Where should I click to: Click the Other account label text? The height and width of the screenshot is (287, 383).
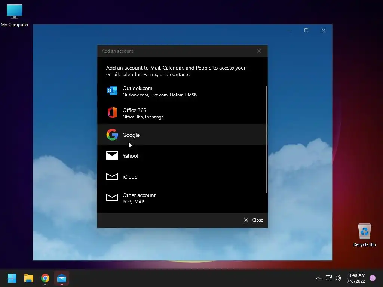click(x=139, y=195)
